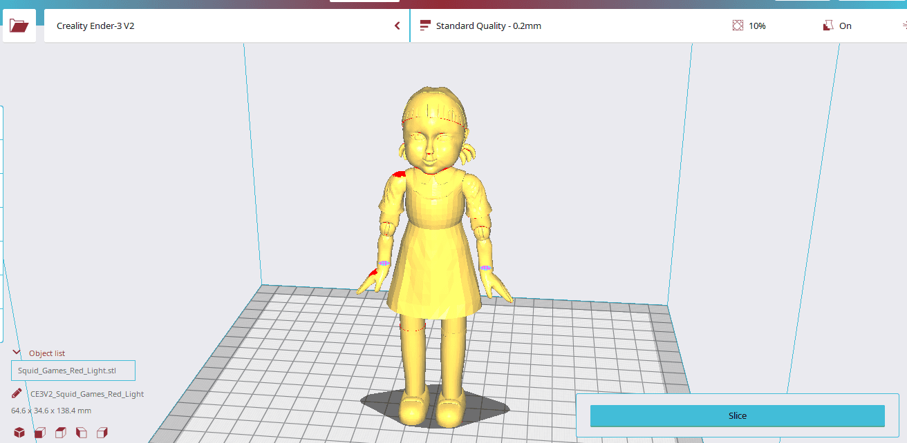Switch to the 3D view cube icon
The width and height of the screenshot is (907, 443).
(19, 433)
